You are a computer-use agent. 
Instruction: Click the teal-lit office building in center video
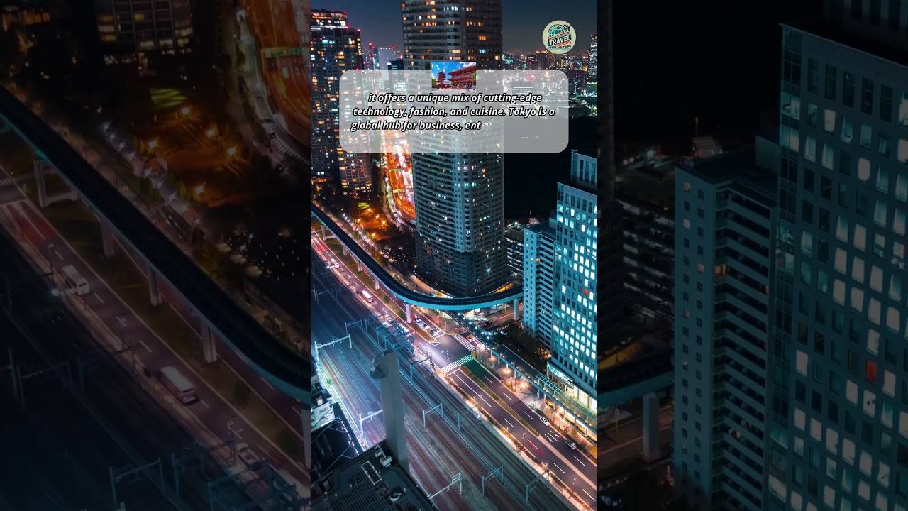(573, 284)
